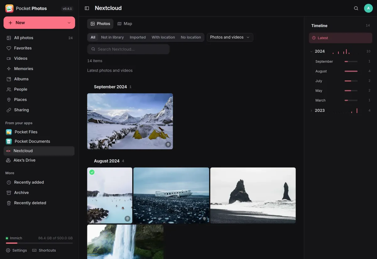Jump to March in timeline
The width and height of the screenshot is (377, 259).
[x=340, y=100]
